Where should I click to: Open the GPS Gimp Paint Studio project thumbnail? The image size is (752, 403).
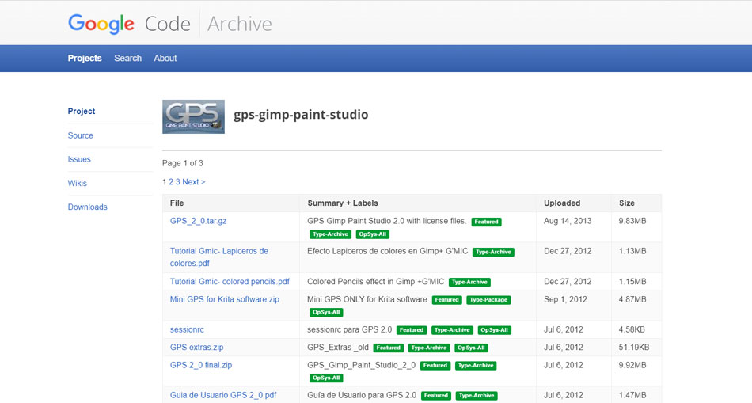(x=193, y=116)
